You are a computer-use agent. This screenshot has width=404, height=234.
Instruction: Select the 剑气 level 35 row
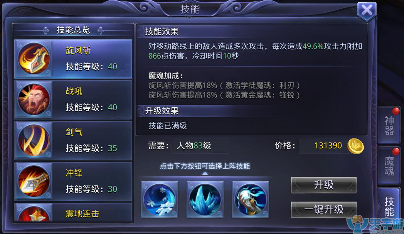coord(73,140)
